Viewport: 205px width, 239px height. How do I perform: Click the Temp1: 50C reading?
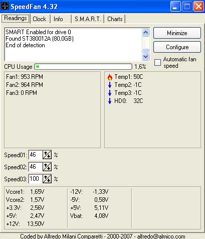(129, 77)
